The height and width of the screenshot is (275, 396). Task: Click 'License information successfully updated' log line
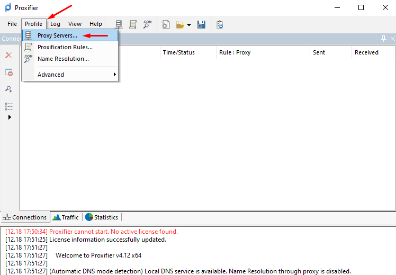click(86, 240)
